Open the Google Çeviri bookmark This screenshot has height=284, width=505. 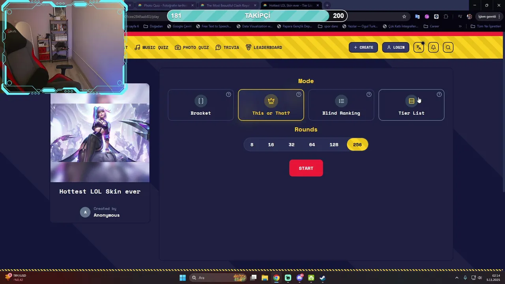coord(179,26)
